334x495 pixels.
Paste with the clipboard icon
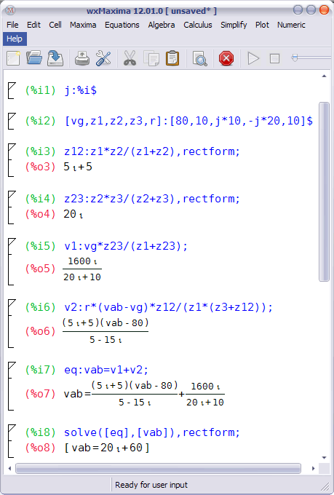[x=172, y=58]
